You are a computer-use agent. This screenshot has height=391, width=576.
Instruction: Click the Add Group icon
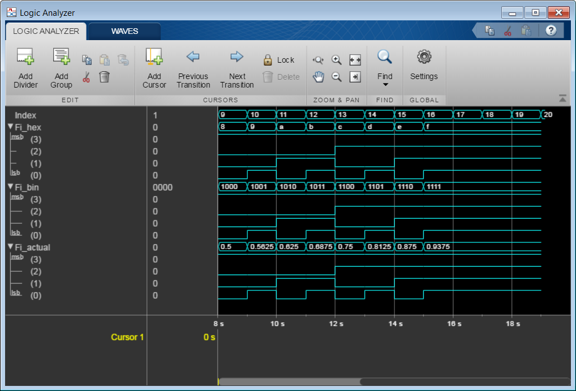[x=61, y=57]
